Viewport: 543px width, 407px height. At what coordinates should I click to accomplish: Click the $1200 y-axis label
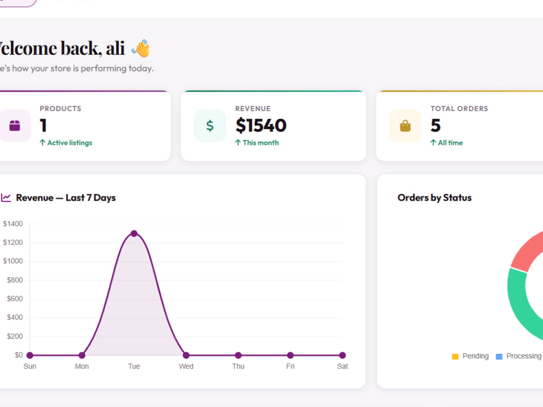tap(13, 243)
